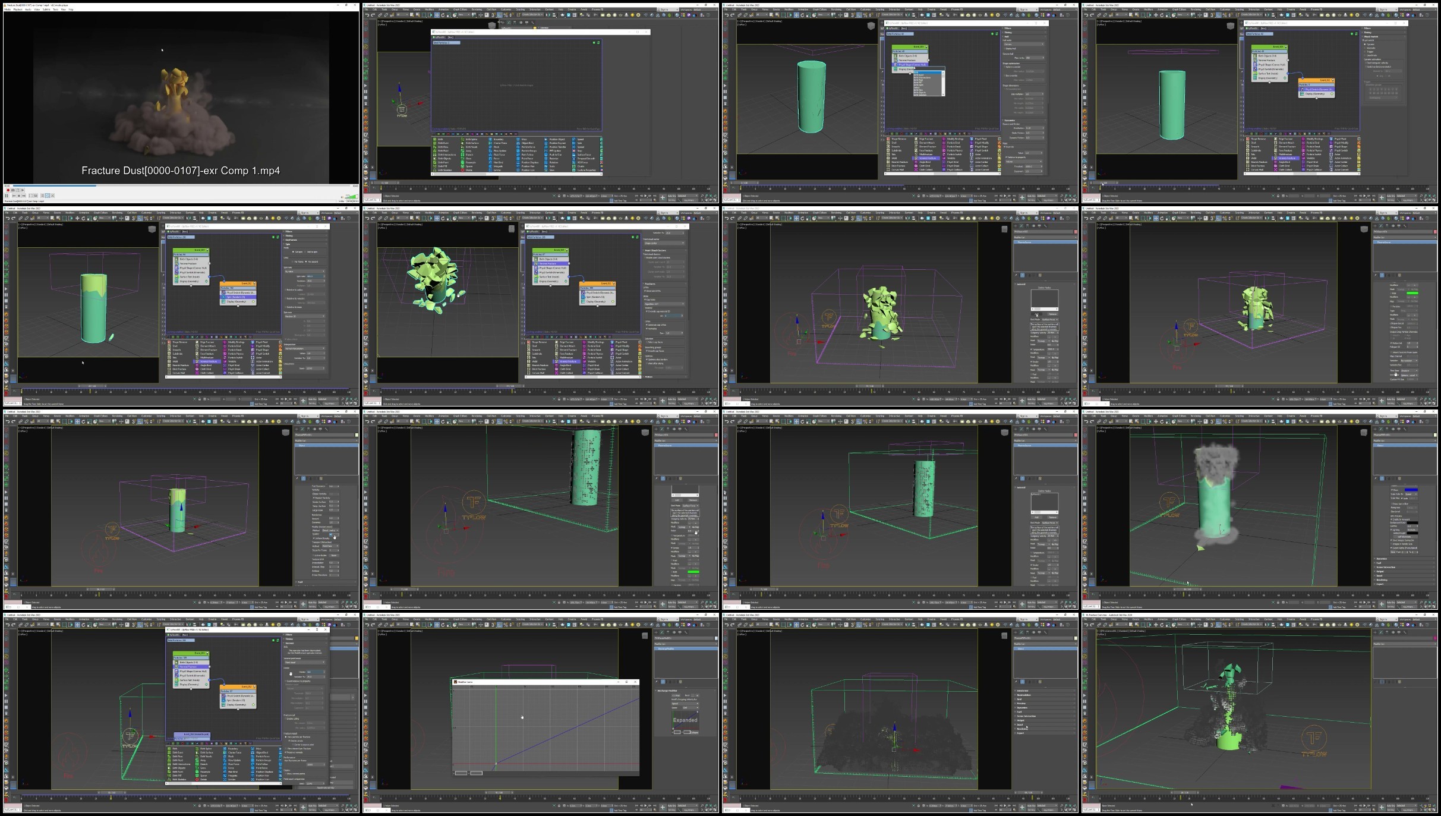
Task: Click the ViewCube in the Modifier Curve frame
Action: tap(645, 636)
